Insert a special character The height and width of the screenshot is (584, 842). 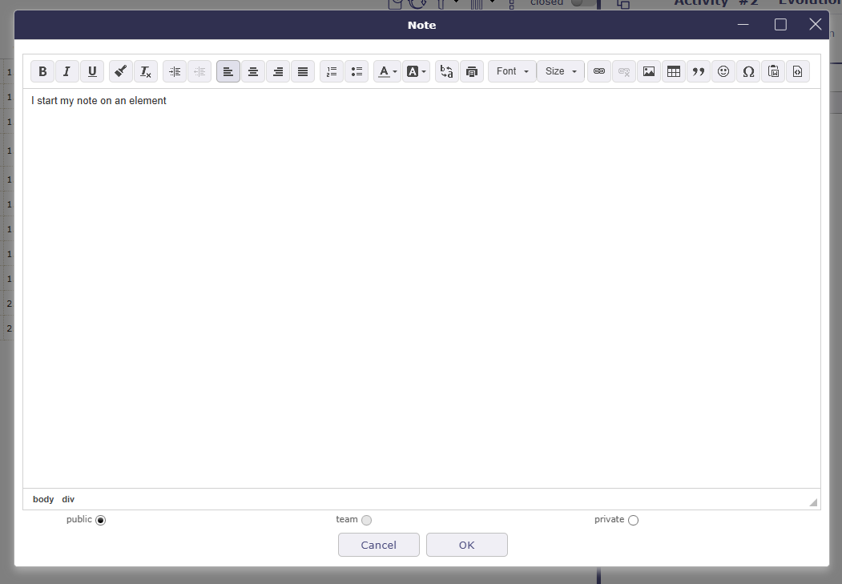click(x=747, y=71)
